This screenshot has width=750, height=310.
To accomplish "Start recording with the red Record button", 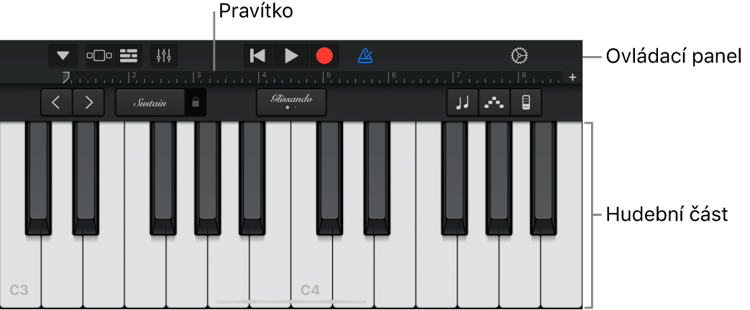I will 324,56.
